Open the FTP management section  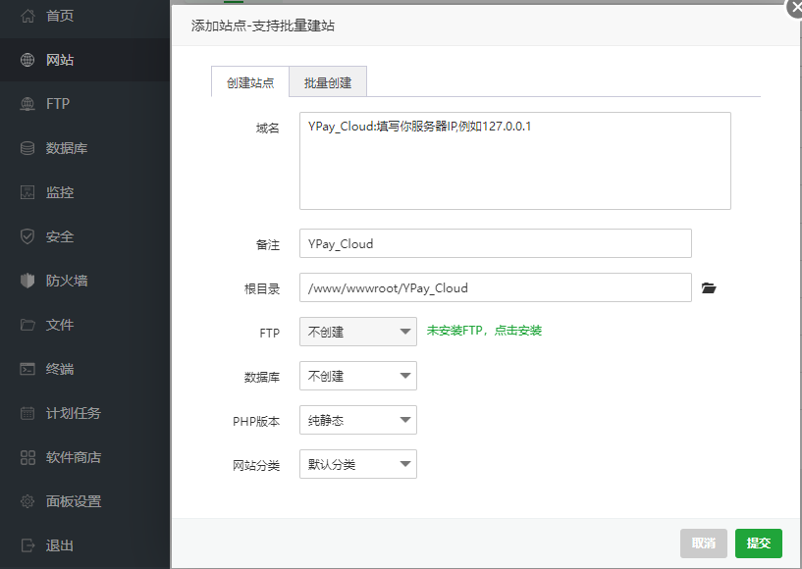[54, 104]
